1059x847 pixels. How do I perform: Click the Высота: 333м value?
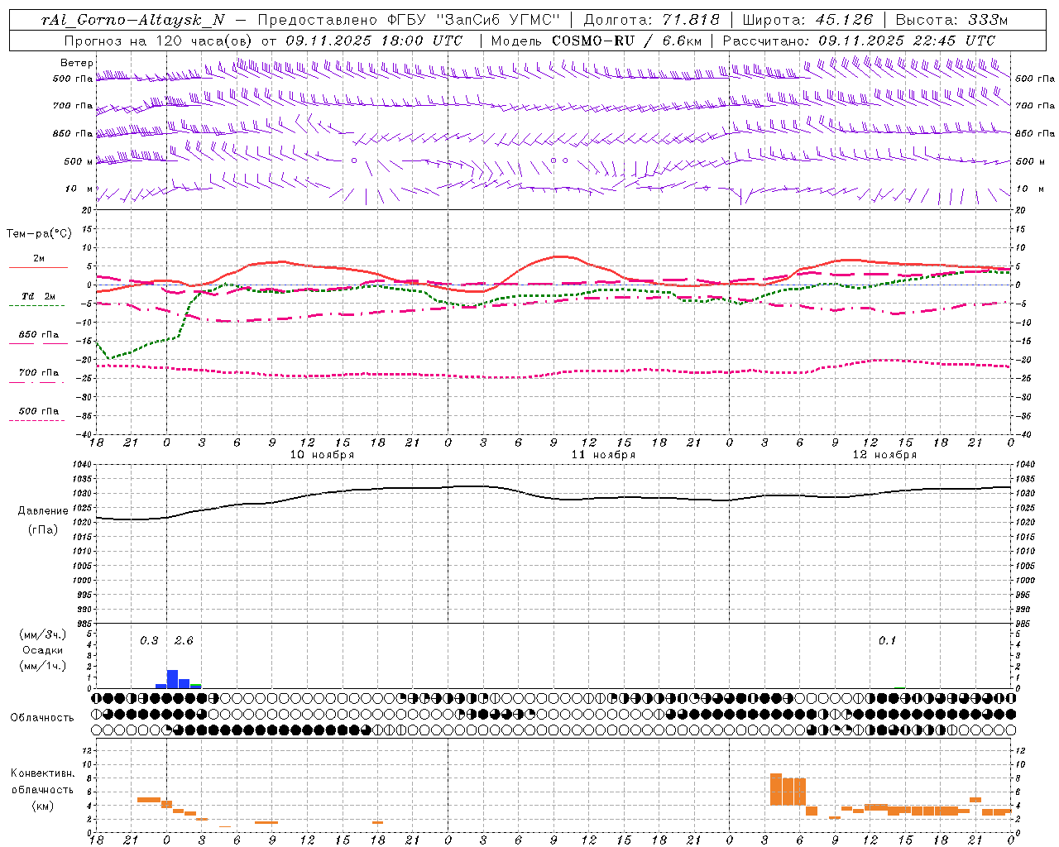(x=951, y=20)
